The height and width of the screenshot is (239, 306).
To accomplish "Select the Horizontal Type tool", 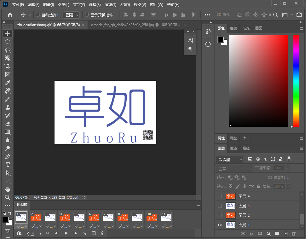I will 8,165.
